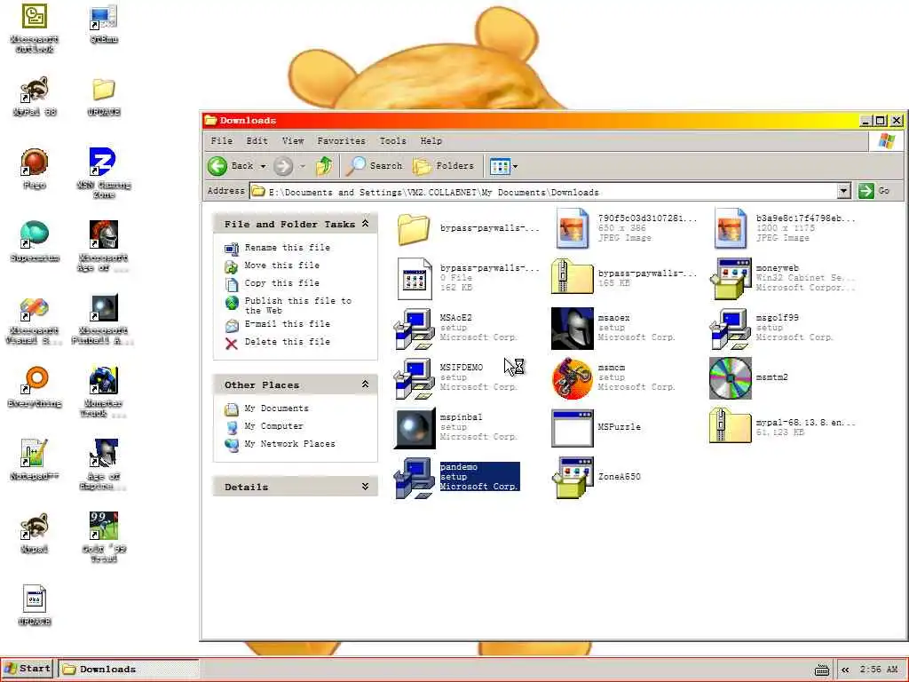
Task: Select the mspinbal pinball icon
Action: 414,428
